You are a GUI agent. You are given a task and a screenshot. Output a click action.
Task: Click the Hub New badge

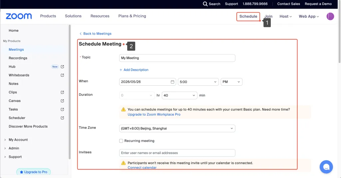(55, 67)
